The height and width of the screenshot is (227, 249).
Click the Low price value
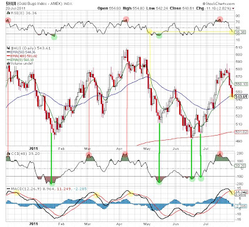[161, 8]
